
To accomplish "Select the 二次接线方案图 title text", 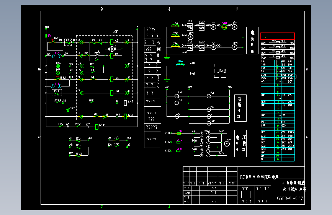I will pyautogui.click(x=293, y=189).
